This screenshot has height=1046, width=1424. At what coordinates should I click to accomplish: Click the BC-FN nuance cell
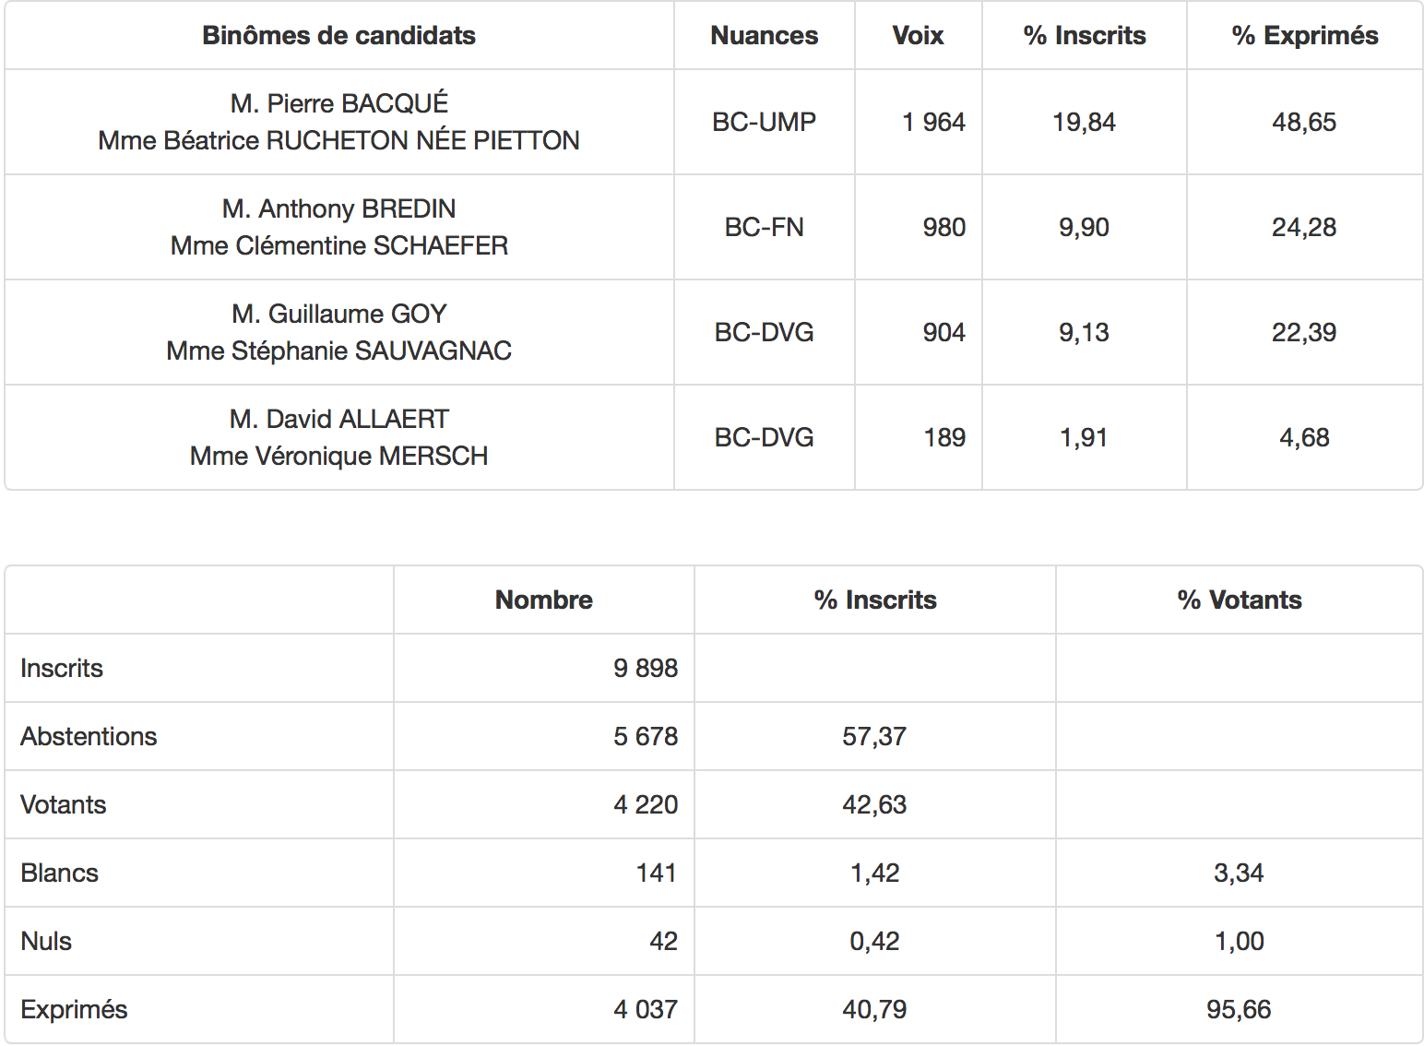coord(764,227)
